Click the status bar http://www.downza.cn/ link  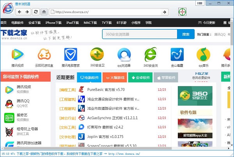[124, 154]
